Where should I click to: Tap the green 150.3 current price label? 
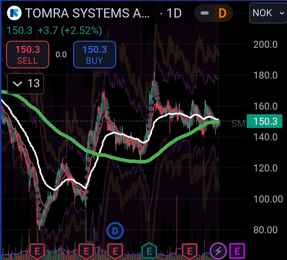click(x=265, y=121)
